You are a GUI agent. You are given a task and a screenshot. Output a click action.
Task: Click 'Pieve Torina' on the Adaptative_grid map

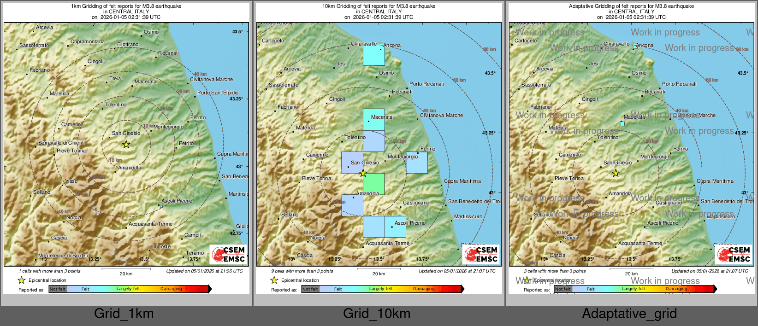[x=569, y=178]
